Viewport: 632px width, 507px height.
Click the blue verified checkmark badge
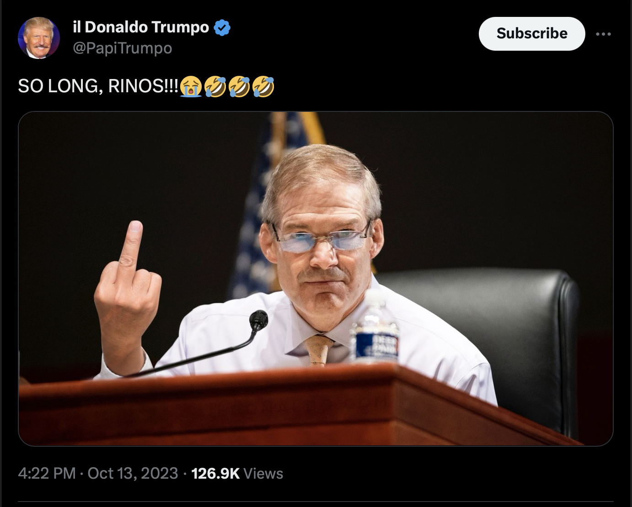click(222, 27)
